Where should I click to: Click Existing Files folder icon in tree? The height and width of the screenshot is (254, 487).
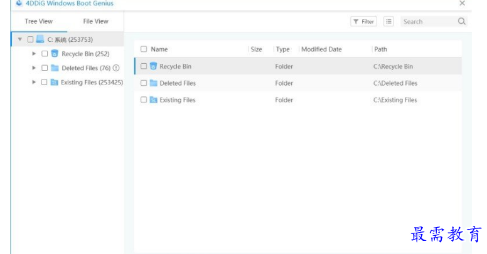(x=55, y=82)
